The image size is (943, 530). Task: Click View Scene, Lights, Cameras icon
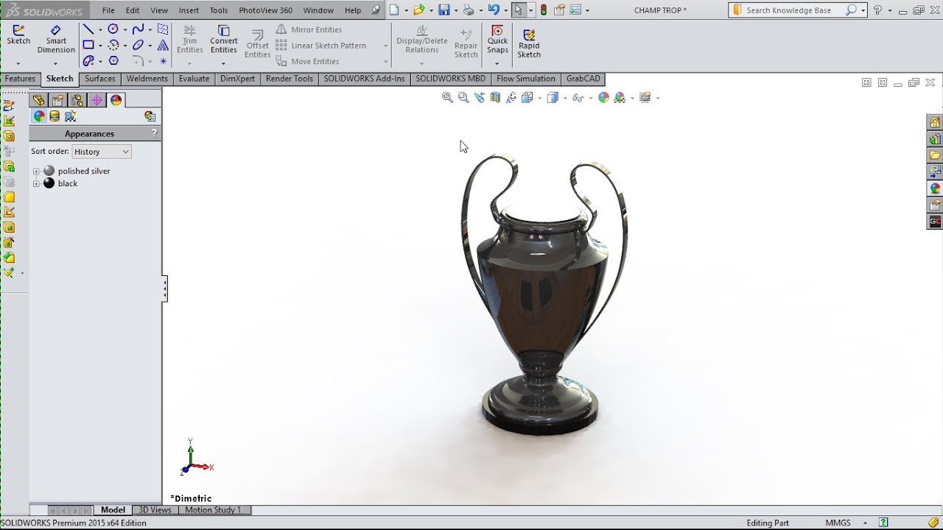71,116
